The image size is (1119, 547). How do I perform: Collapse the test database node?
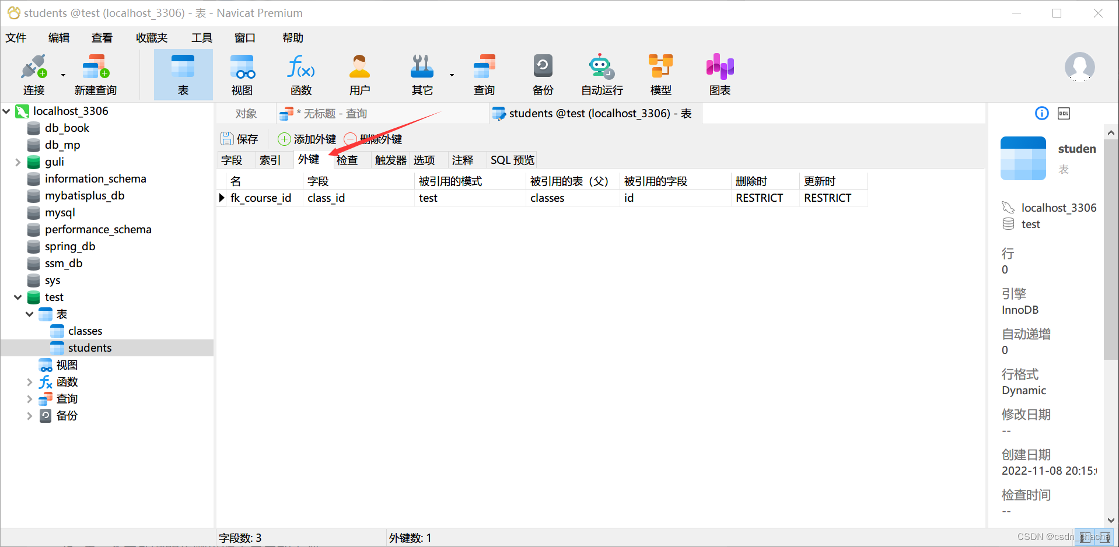[x=18, y=297]
